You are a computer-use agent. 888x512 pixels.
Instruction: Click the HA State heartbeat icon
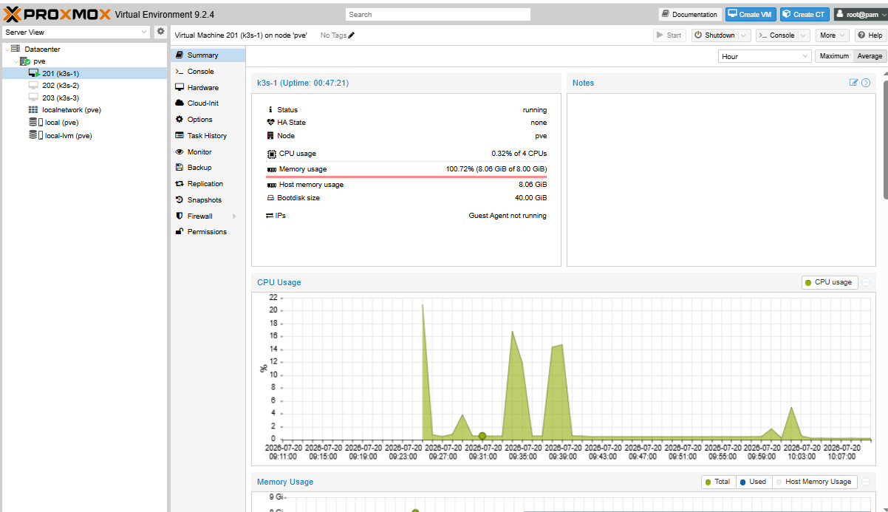coord(271,123)
